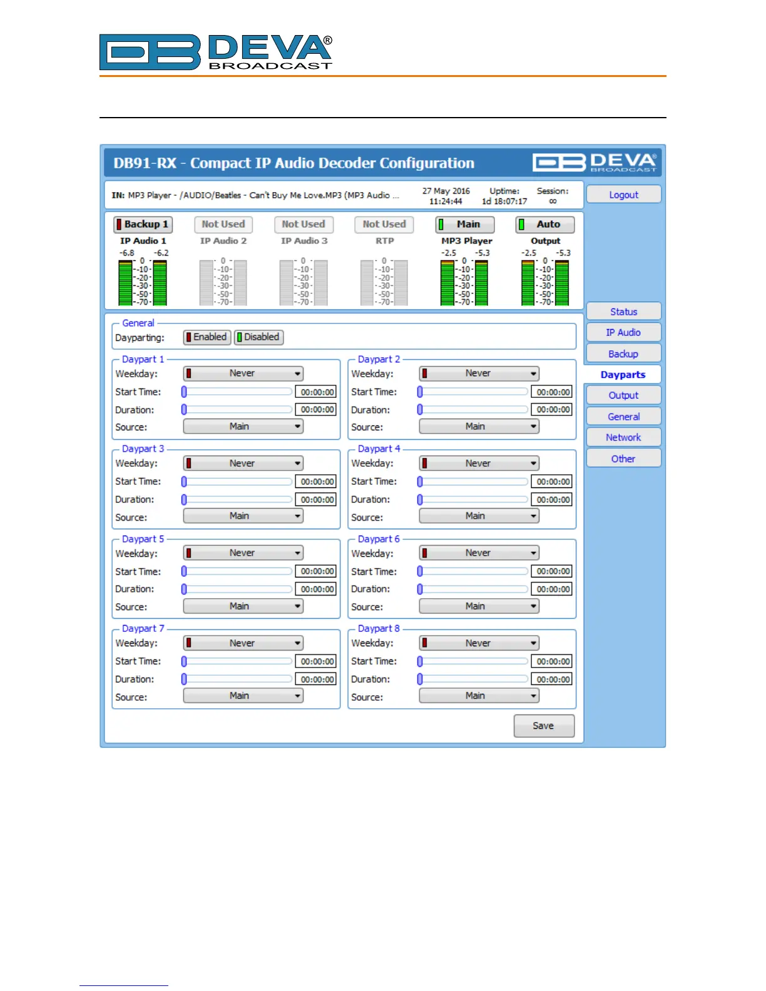Click the DEVA Broadcast logo in header banner
Viewport: 766px width, 991px height.
pyautogui.click(x=595, y=163)
